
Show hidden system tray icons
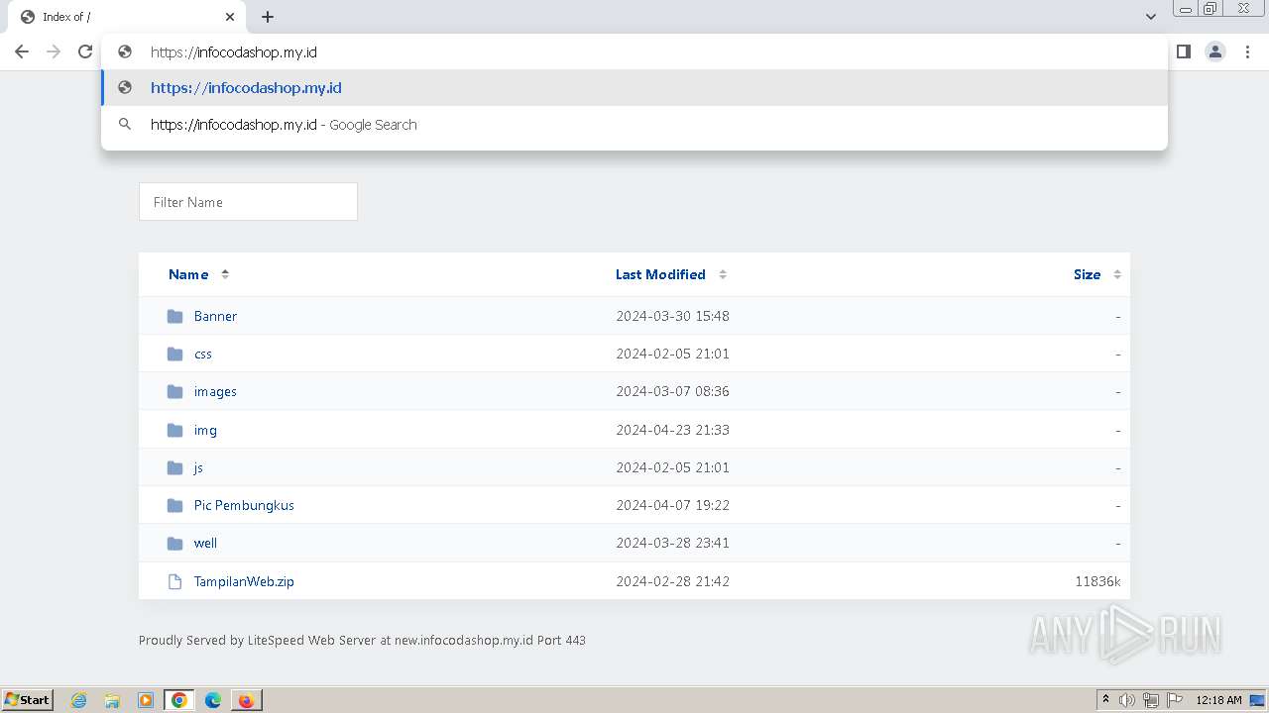[1105, 700]
